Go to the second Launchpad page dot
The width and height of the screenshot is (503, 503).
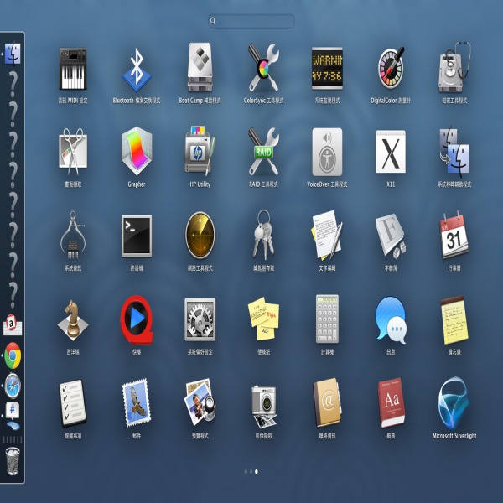251,471
